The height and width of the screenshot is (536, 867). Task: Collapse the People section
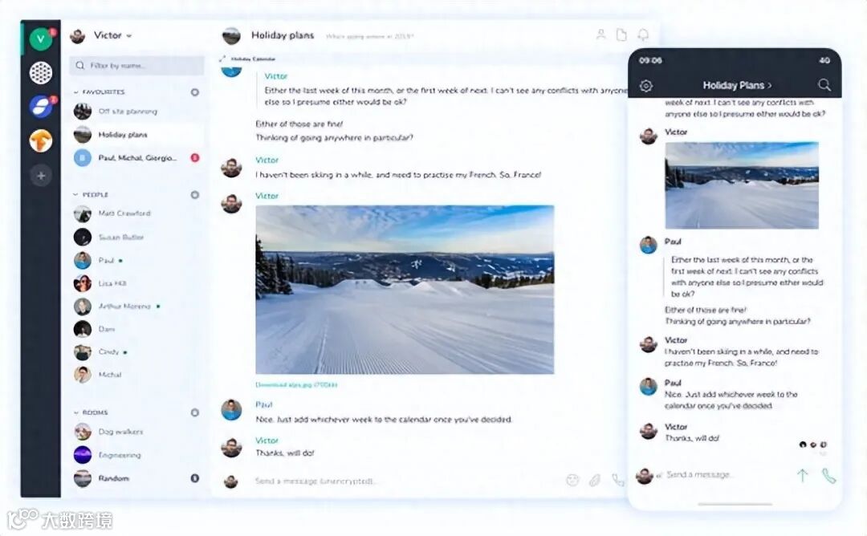[x=75, y=194]
